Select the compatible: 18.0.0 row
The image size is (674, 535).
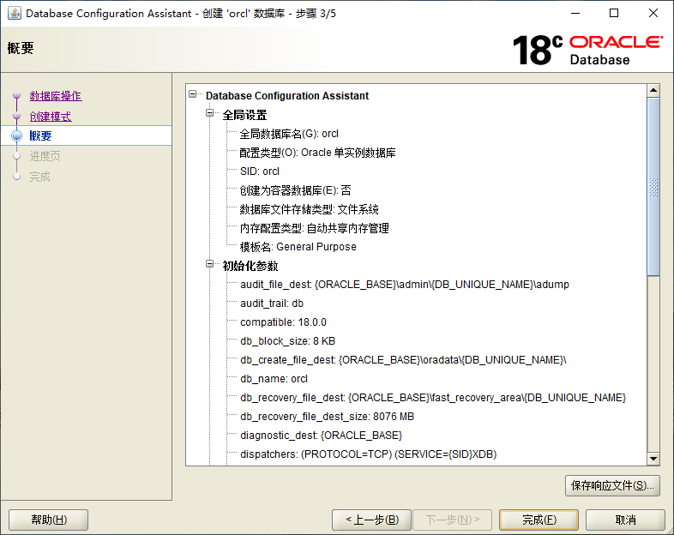(283, 322)
